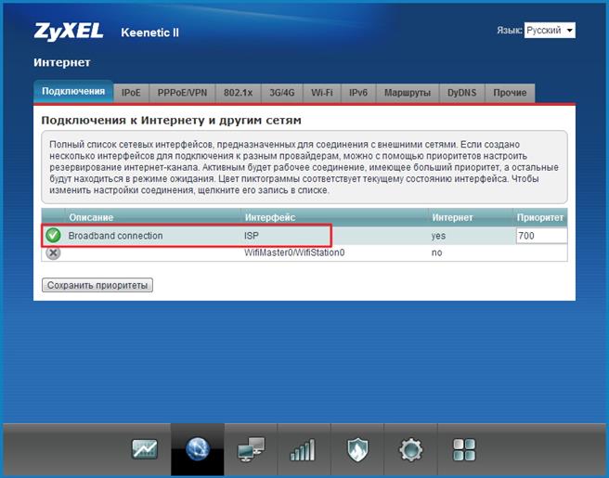The width and height of the screenshot is (609, 478).
Task: Open the Маршруты tab
Action: (x=408, y=93)
